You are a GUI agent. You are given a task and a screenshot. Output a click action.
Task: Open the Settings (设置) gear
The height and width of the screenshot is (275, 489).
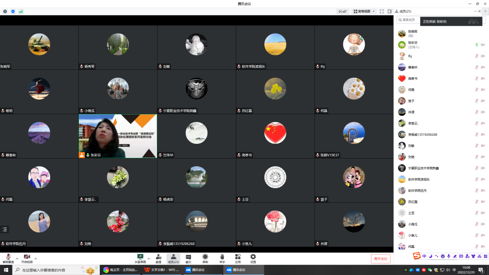(x=253, y=258)
